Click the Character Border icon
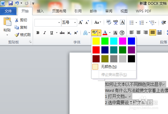This screenshot has width=168, height=114. pos(122,22)
